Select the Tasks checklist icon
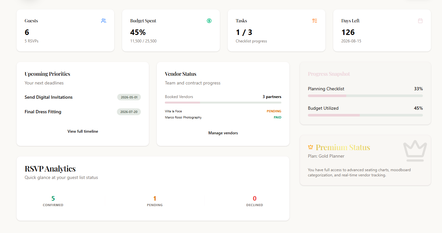 point(314,20)
